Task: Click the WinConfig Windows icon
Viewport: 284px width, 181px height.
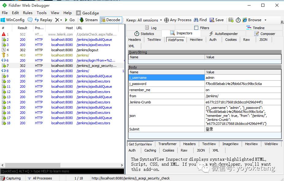Action: pyautogui.click(x=3, y=20)
